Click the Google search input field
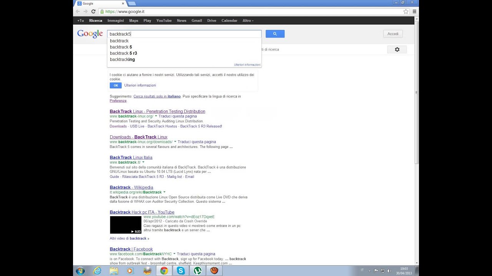 (184, 34)
